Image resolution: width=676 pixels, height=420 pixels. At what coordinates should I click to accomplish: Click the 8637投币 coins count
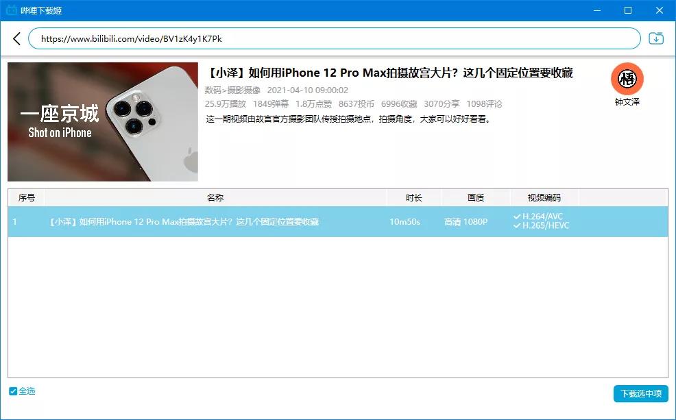(x=356, y=104)
